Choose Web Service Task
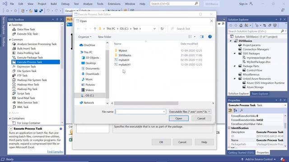Viewport: 289px width, 162px height. (x=27, y=103)
